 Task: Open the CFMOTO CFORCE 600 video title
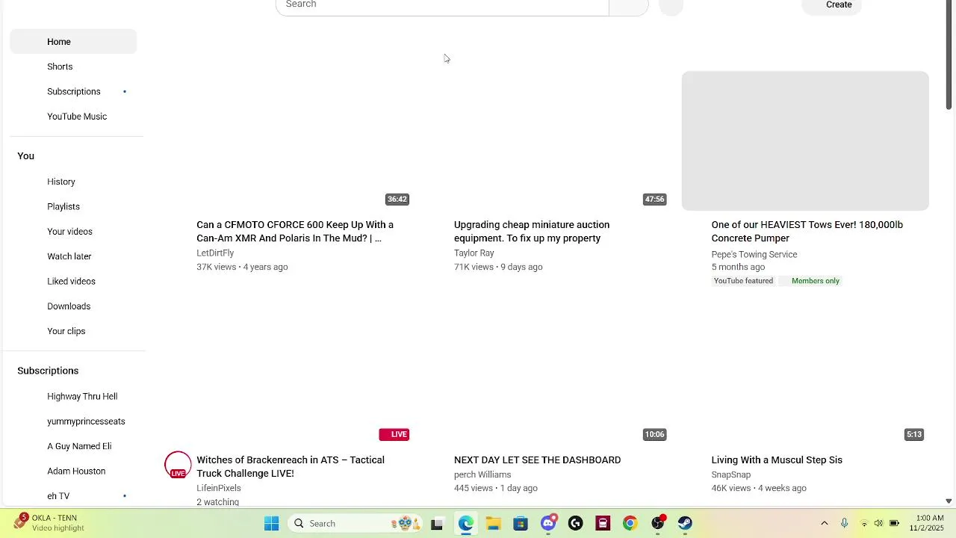coord(295,232)
